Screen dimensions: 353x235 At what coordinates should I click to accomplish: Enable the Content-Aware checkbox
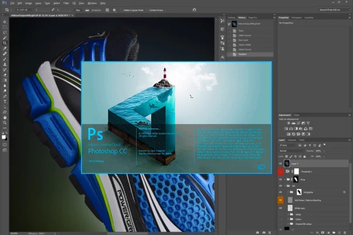point(147,10)
